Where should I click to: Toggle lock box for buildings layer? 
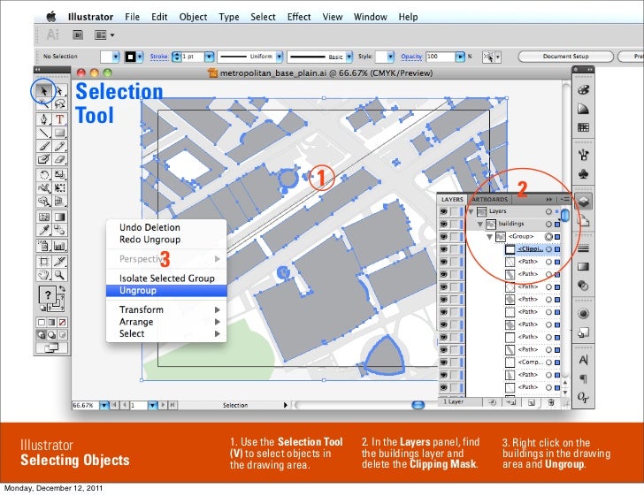455,225
